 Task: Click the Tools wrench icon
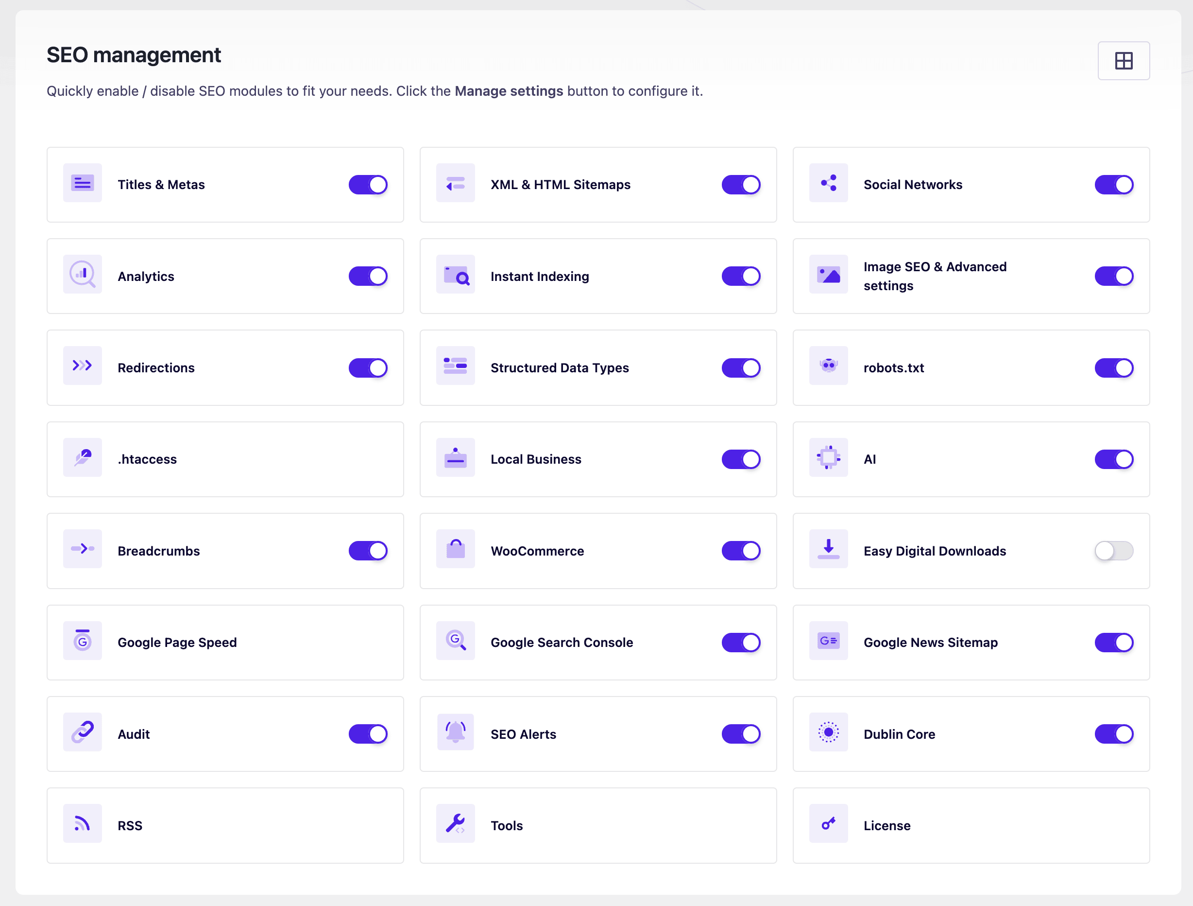pos(455,823)
